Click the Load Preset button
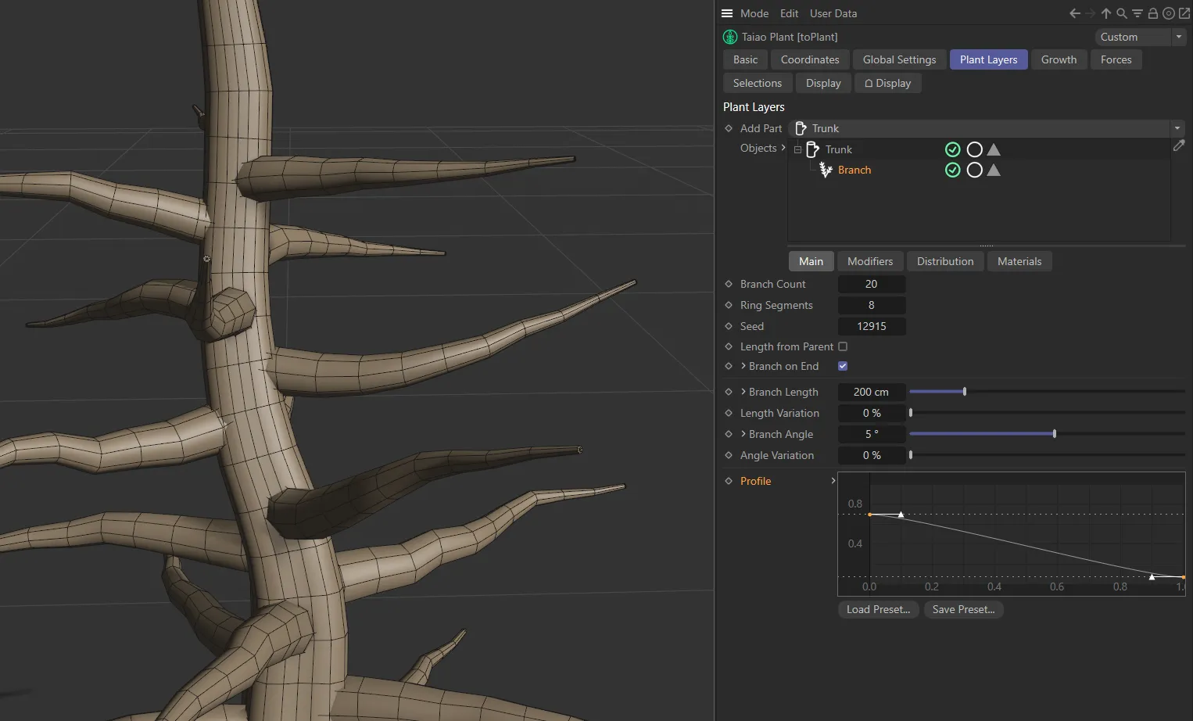 click(878, 609)
